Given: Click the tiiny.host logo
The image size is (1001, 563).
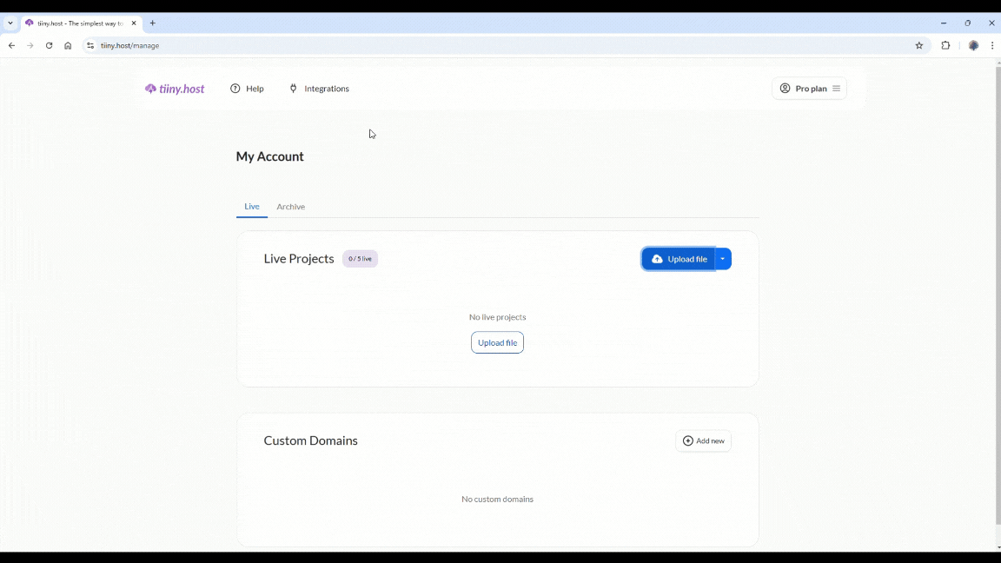Looking at the screenshot, I should [x=175, y=89].
